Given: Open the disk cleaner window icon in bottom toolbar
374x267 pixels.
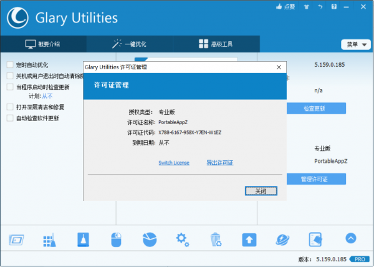Looking at the screenshot, I should [16, 240].
